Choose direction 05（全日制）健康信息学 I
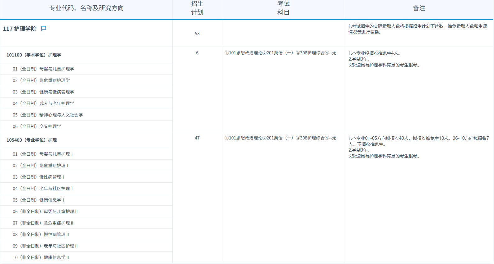494x264 pixels. [x=38, y=200]
